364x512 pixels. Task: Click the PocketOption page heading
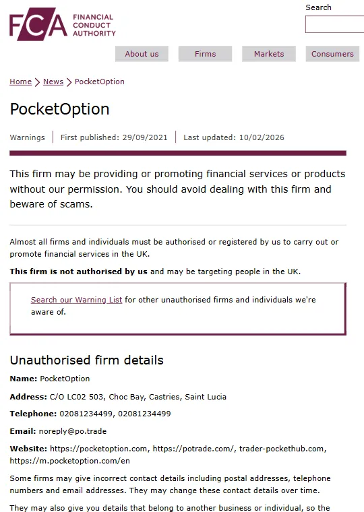[60, 109]
